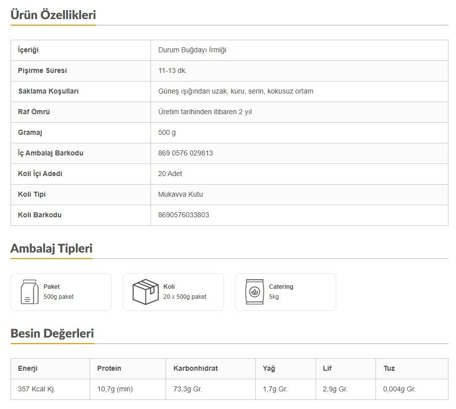
Task: Click the 'Ürün Özellikleri' section heading
Action: pyautogui.click(x=53, y=15)
